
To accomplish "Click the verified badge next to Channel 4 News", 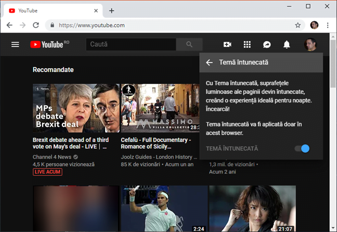I will click(75, 157).
